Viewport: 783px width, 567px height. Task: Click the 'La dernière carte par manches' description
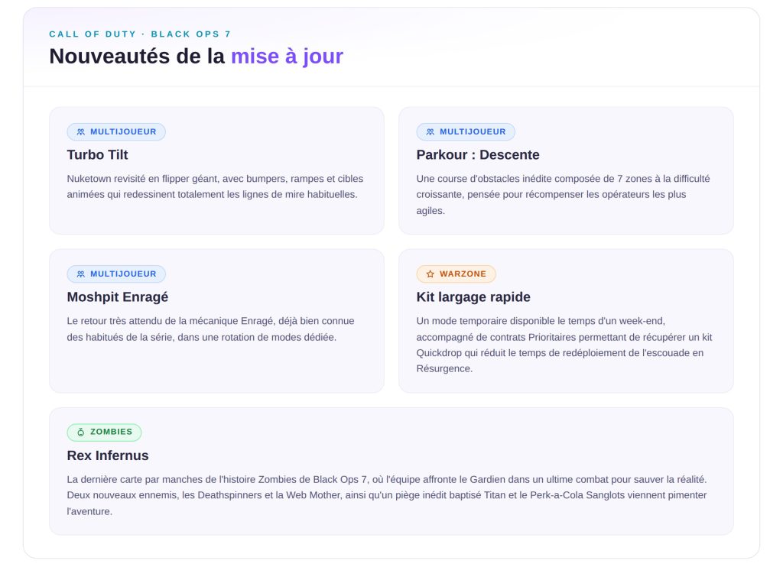tap(387, 495)
